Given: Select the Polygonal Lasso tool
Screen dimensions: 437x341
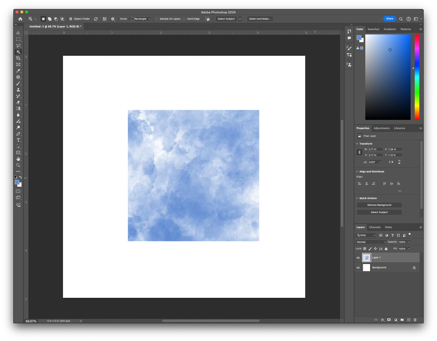Looking at the screenshot, I should [18, 46].
